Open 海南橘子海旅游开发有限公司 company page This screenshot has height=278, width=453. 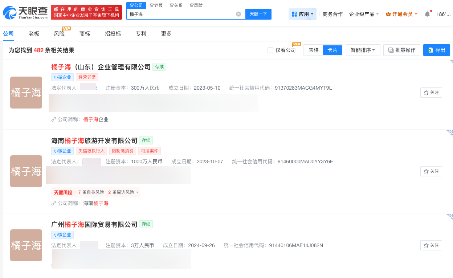click(x=94, y=140)
